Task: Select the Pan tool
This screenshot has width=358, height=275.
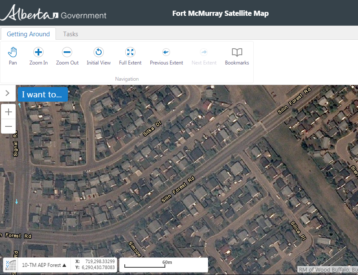Action: point(12,56)
